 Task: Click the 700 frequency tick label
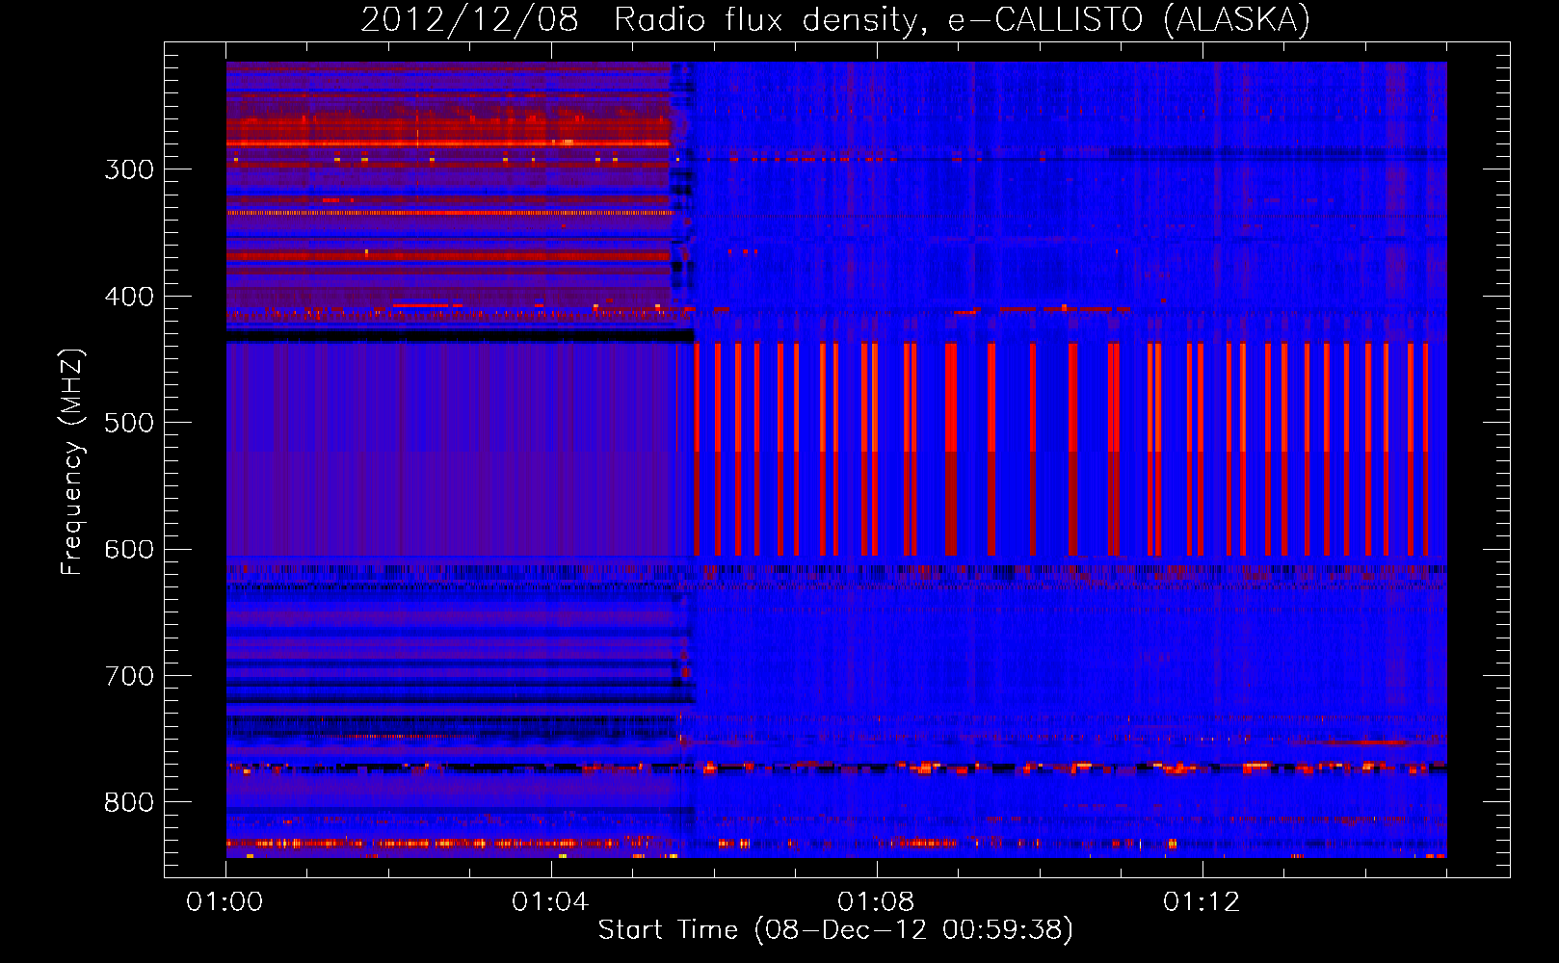[128, 676]
